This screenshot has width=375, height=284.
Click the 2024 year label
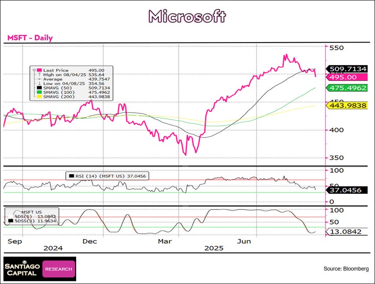click(x=53, y=248)
